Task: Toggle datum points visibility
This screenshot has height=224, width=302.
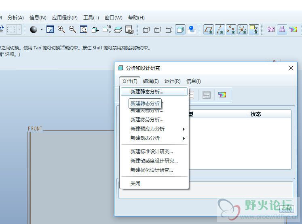Action: pos(231,30)
